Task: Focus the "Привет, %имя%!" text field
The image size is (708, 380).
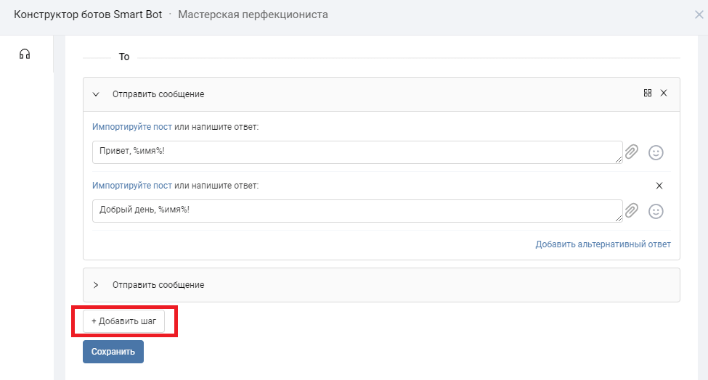Action: pos(356,152)
